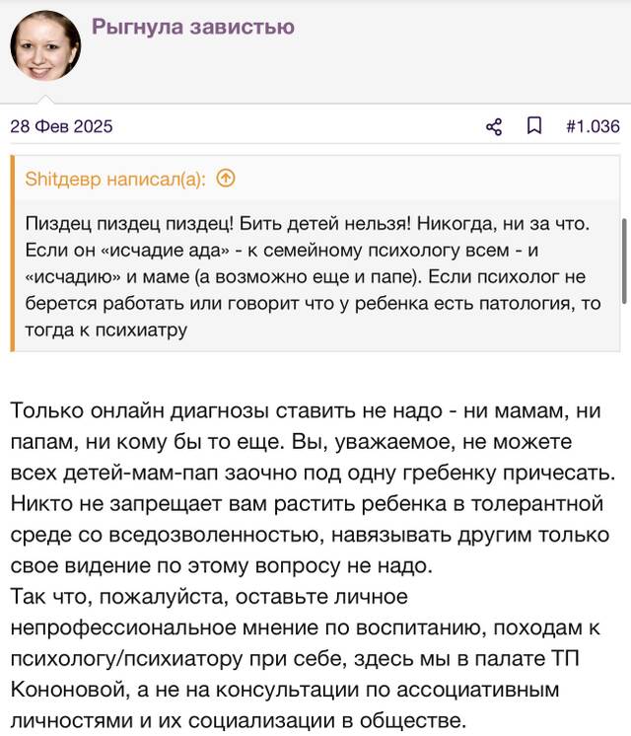This screenshot has width=631, height=736.
Task: Jump to the original quoted post via the arrow icon
Action: [x=226, y=179]
